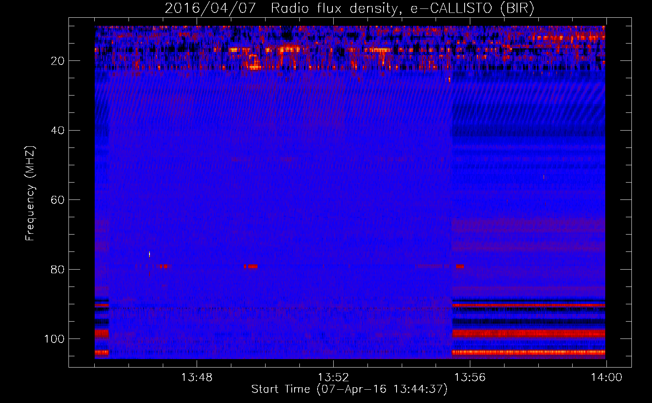Select the '13:56' time tick label
652x403 pixels.
470,378
